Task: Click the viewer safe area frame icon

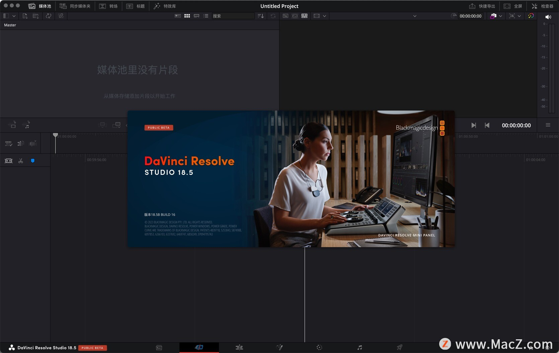Action: (317, 16)
